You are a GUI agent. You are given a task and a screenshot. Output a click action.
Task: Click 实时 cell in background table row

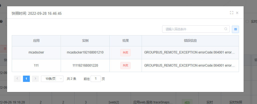pos(210,102)
